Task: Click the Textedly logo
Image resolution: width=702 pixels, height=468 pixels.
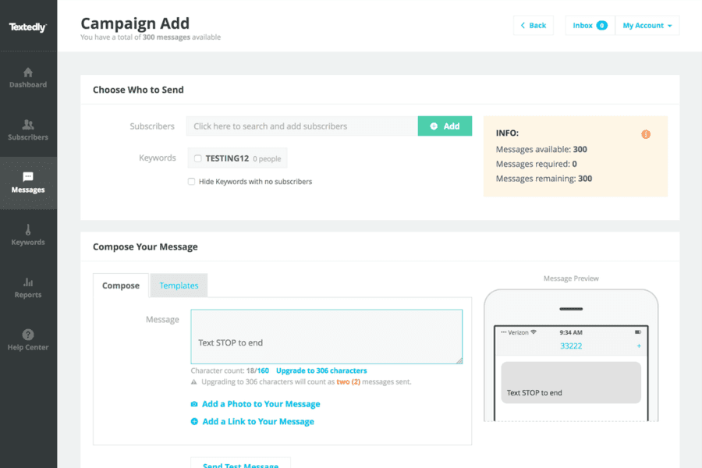Action: 28,27
